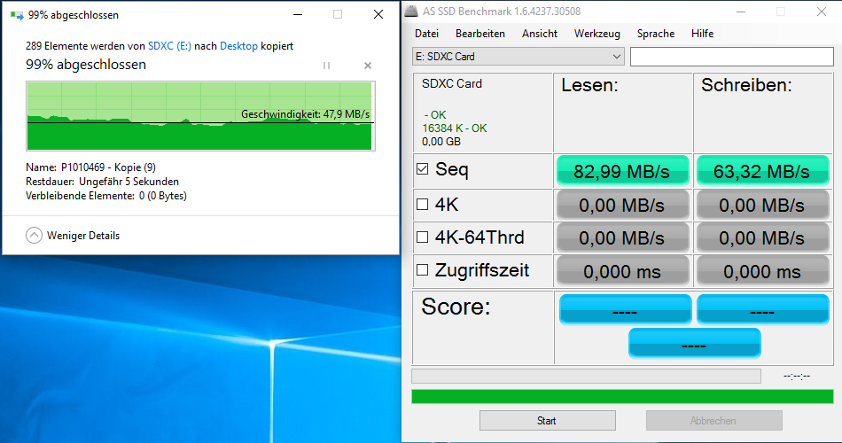Click the copy dialog title icon
This screenshot has width=842, height=443.
click(x=17, y=15)
